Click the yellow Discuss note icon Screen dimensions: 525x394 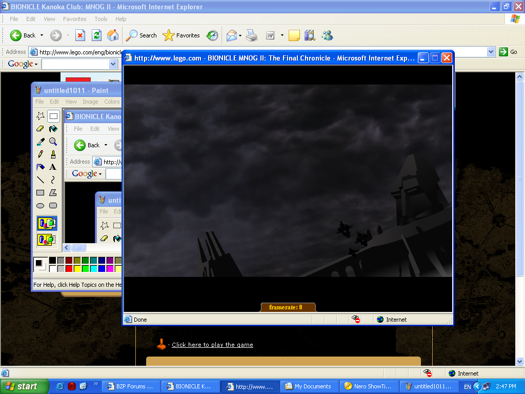(x=294, y=35)
